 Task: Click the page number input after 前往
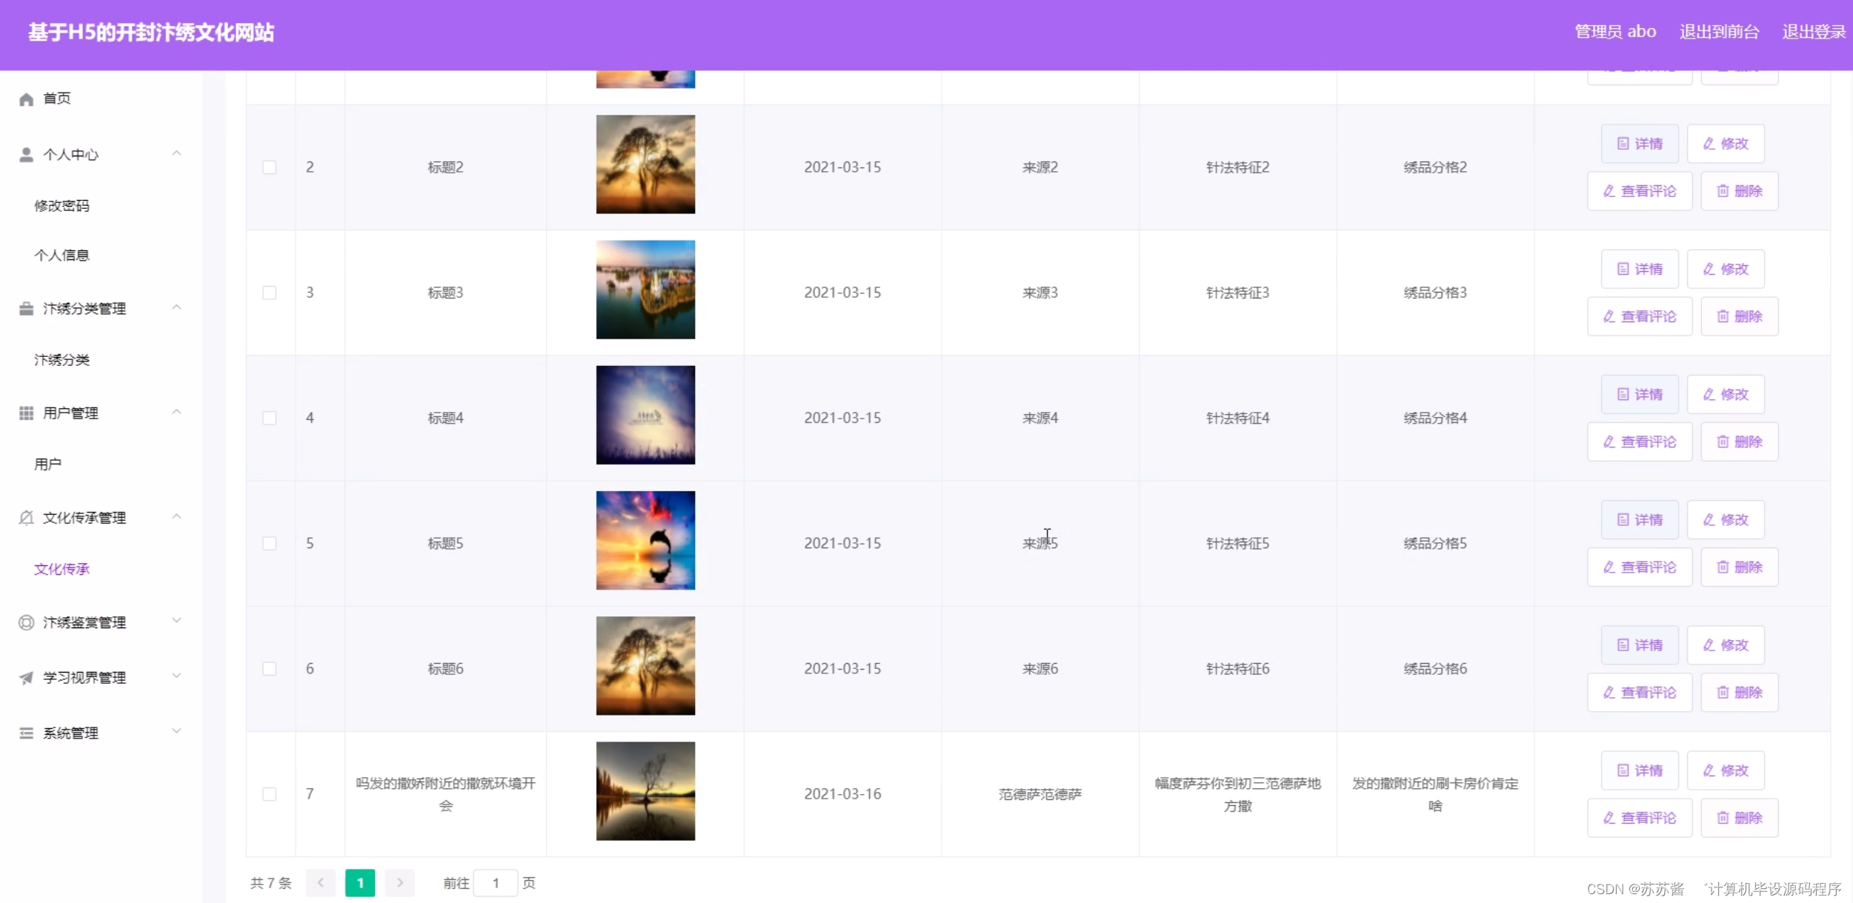pyautogui.click(x=496, y=883)
